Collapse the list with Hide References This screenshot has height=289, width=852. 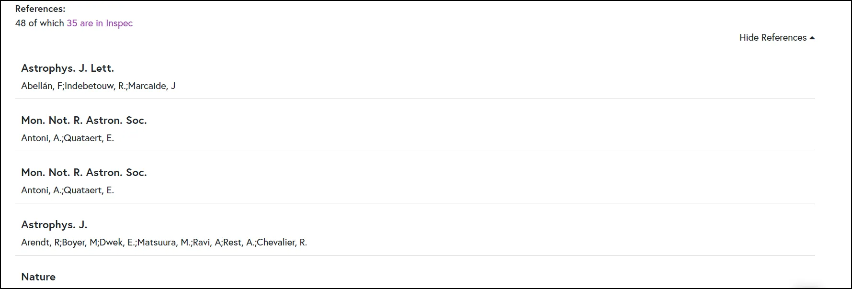[772, 38]
